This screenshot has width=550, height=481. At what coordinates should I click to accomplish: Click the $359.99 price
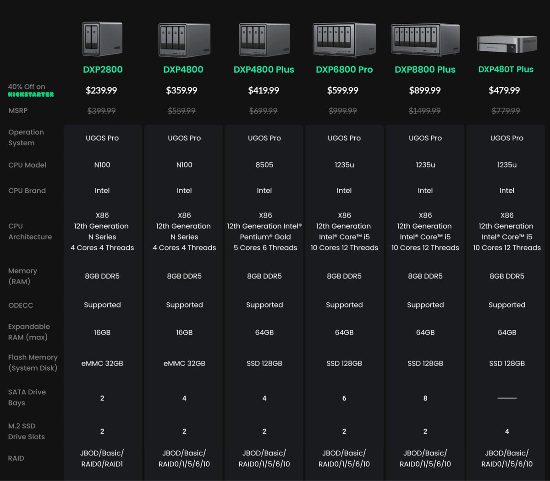click(182, 90)
